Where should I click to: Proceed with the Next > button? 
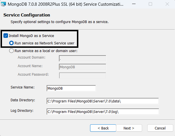point(129,128)
